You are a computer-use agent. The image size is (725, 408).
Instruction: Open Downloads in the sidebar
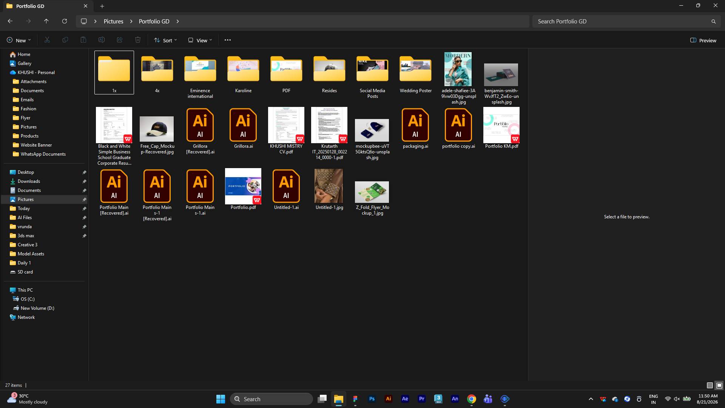29,181
